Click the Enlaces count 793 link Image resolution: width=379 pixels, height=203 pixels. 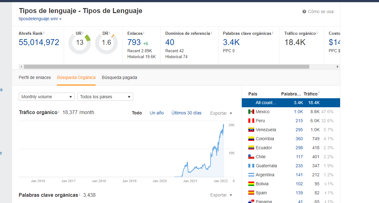pos(134,42)
